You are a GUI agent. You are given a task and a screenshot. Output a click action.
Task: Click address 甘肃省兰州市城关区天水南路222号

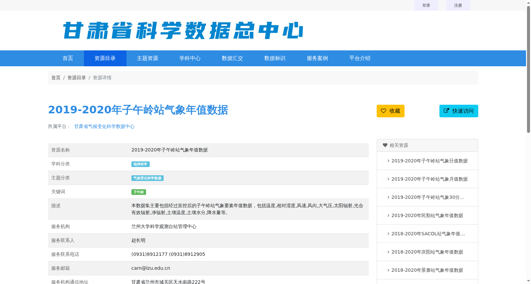click(168, 282)
